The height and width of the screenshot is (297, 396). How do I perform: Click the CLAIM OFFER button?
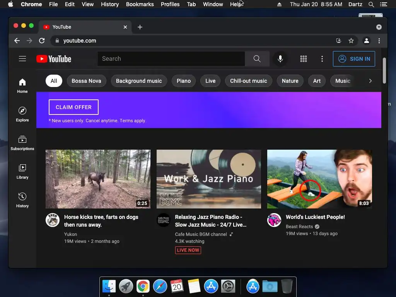point(73,107)
